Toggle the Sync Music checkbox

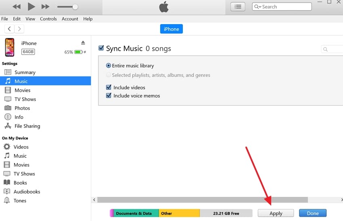point(101,48)
